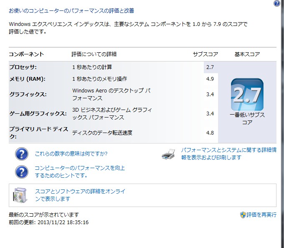The image size is (284, 248).
Task: Click the 一番低いサブスコア caption
Action: pyautogui.click(x=247, y=118)
